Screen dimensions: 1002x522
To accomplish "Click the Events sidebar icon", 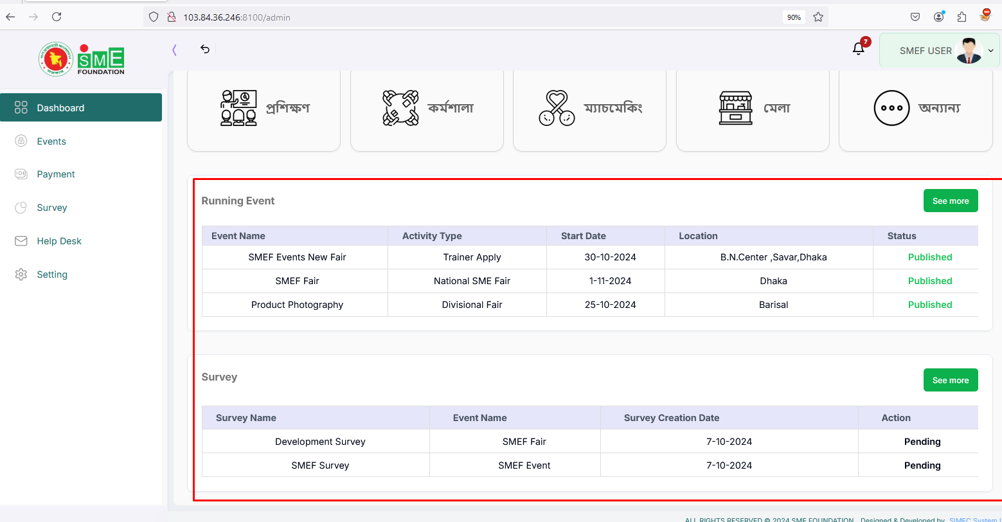I will [21, 141].
